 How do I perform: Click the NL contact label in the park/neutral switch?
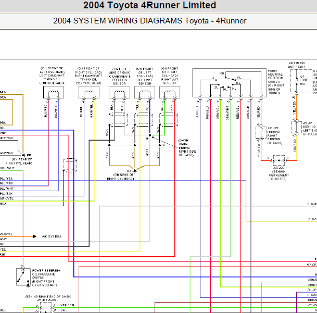234,89
